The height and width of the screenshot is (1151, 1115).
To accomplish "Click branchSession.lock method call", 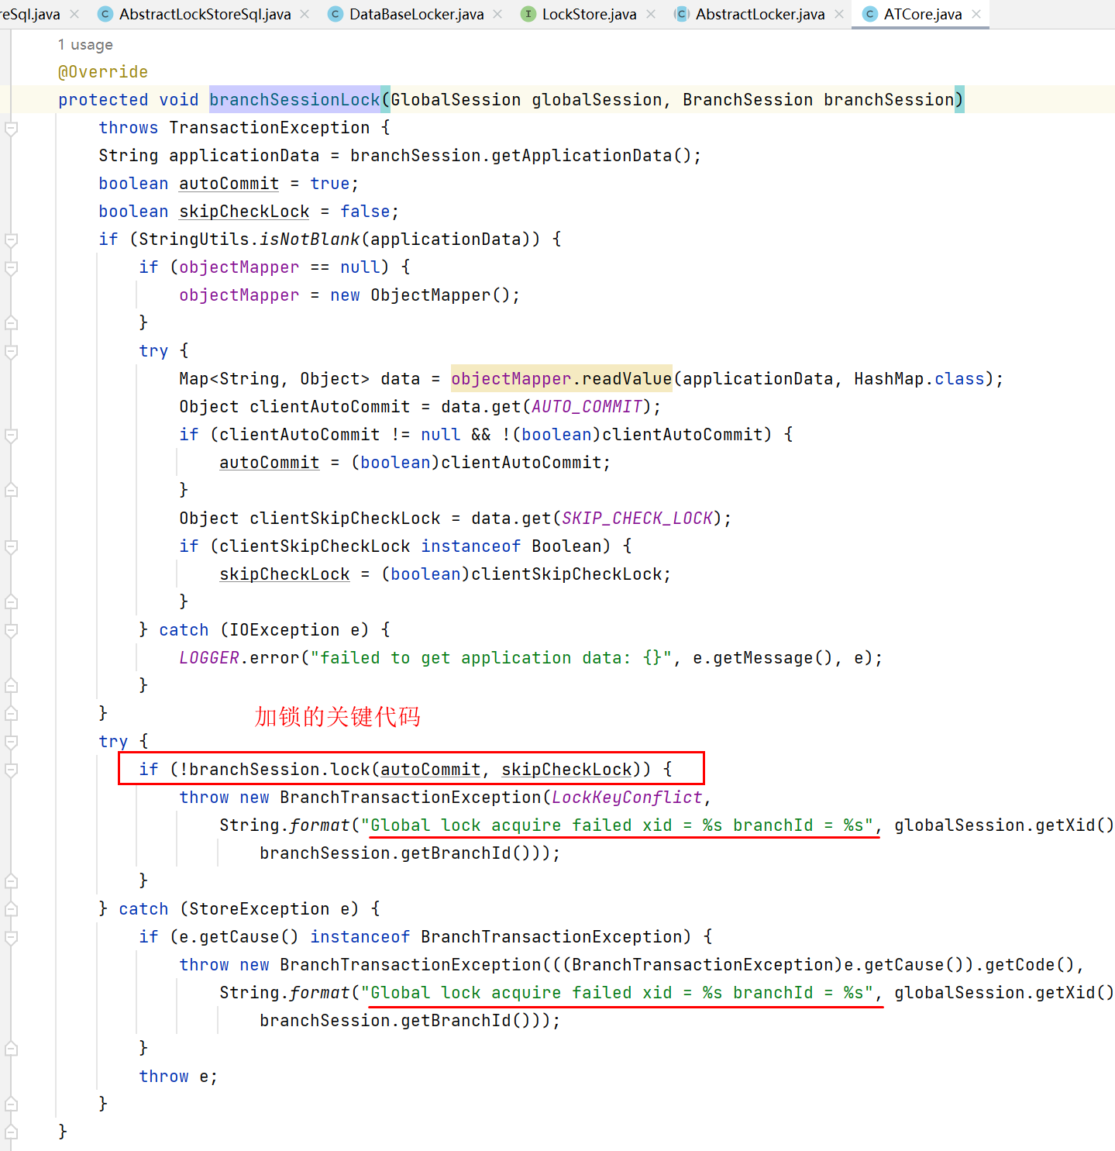I will (x=280, y=770).
